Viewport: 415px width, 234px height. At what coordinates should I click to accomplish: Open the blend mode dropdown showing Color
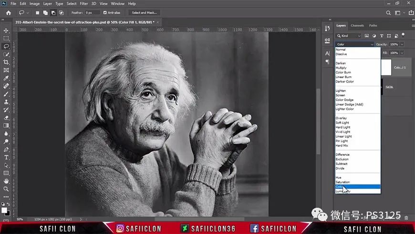coord(354,44)
